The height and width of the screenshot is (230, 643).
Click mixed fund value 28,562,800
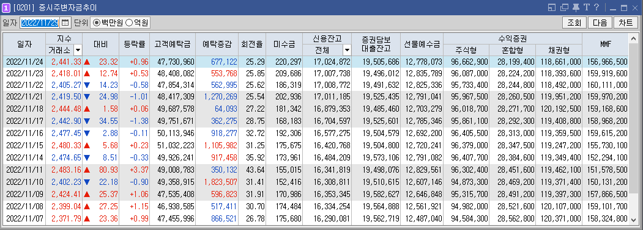(516, 219)
